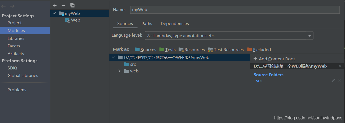The height and width of the screenshot is (123, 345).
Task: Mark folder as Sources
Action: [145, 50]
